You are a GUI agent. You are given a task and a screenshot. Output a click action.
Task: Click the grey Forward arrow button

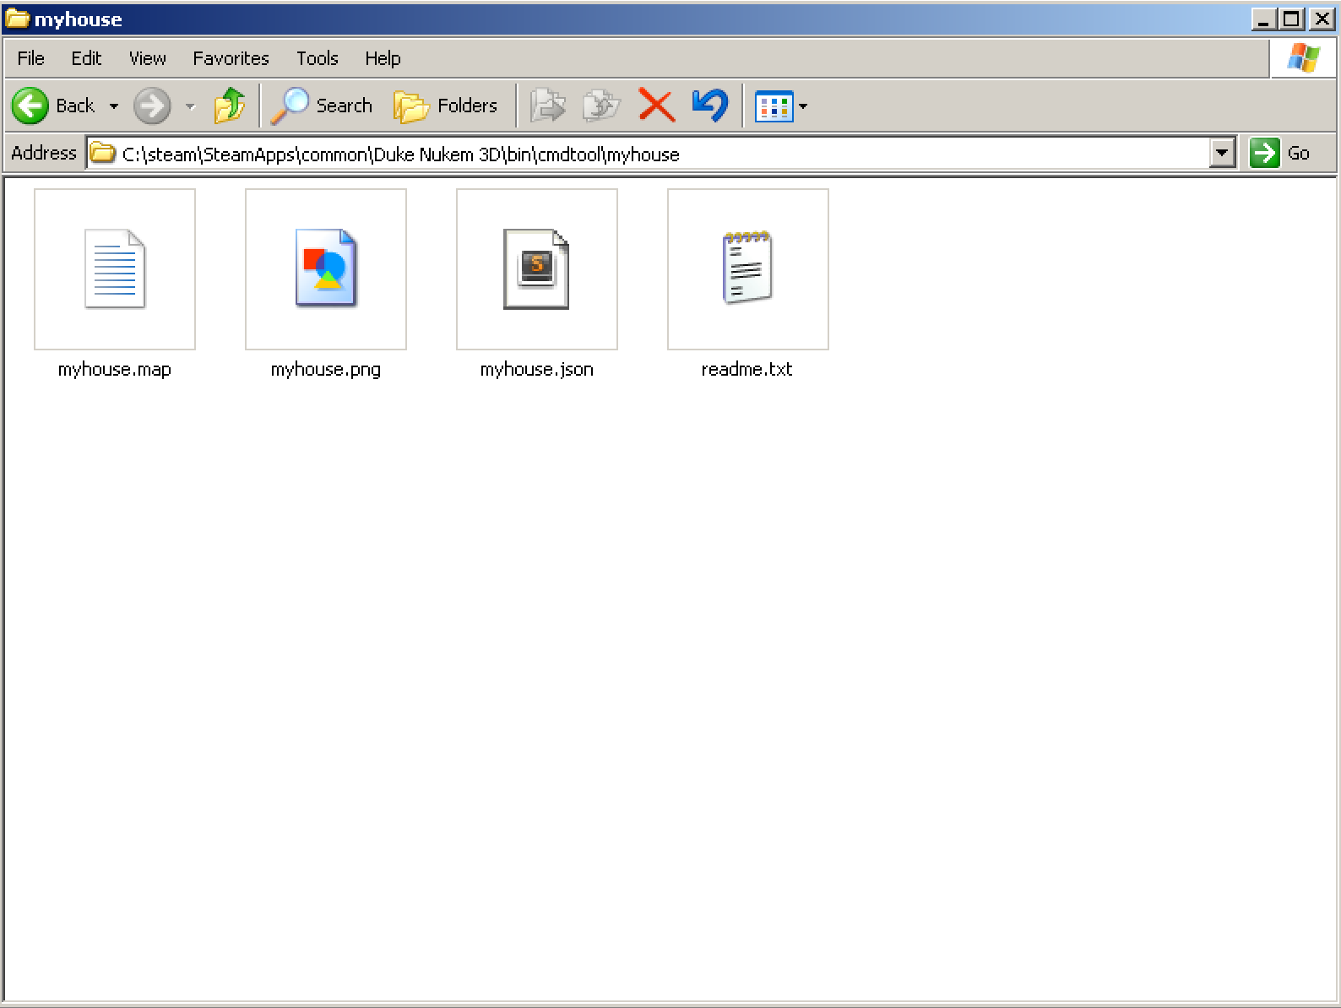152,106
